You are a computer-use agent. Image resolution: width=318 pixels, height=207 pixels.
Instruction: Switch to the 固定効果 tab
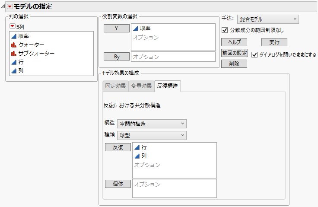pyautogui.click(x=115, y=86)
